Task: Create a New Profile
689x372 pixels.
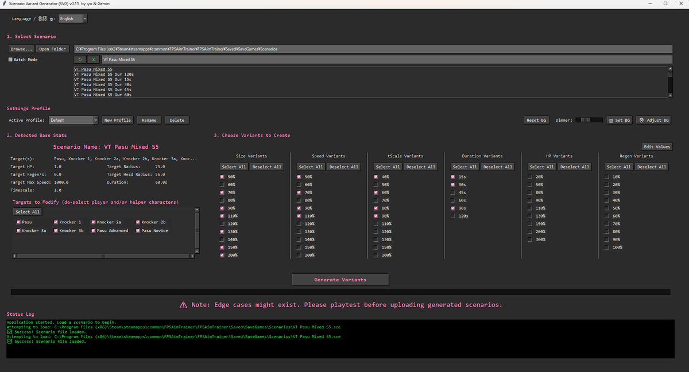Action: (x=118, y=120)
